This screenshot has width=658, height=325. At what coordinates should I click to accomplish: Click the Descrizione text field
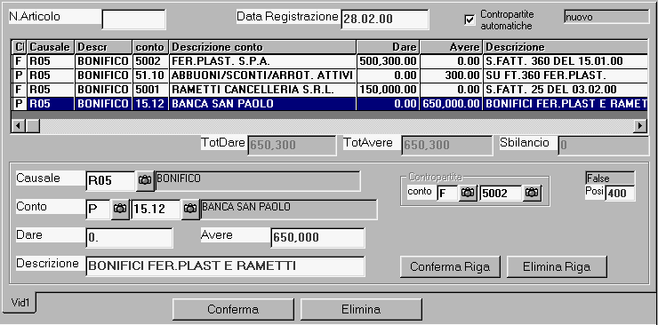(225, 266)
